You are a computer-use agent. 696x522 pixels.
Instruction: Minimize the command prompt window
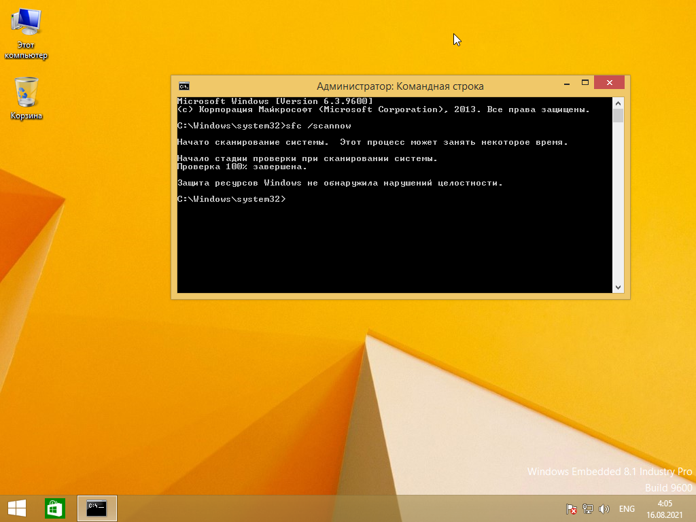[566, 83]
